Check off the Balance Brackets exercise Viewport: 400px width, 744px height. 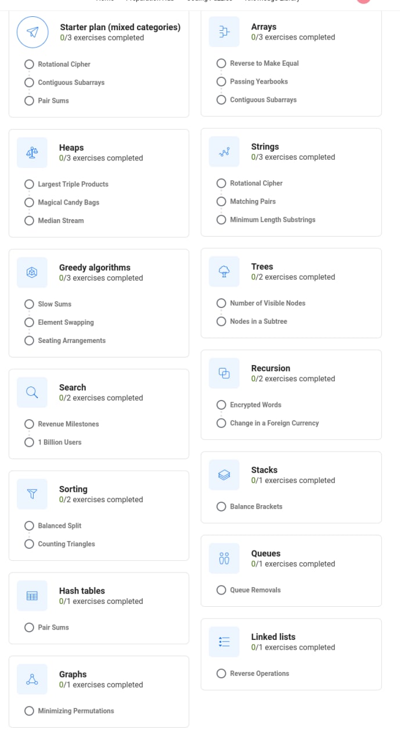(x=221, y=506)
